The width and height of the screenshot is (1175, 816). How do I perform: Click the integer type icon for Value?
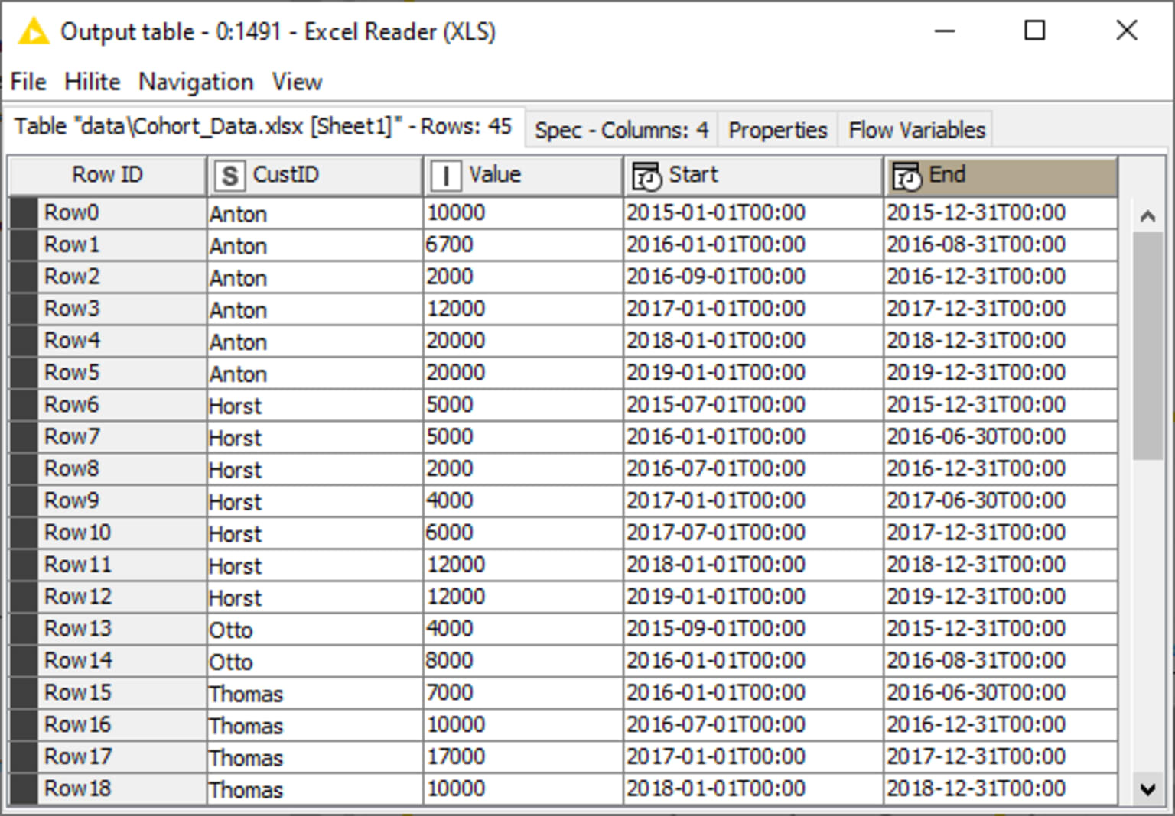(x=445, y=176)
